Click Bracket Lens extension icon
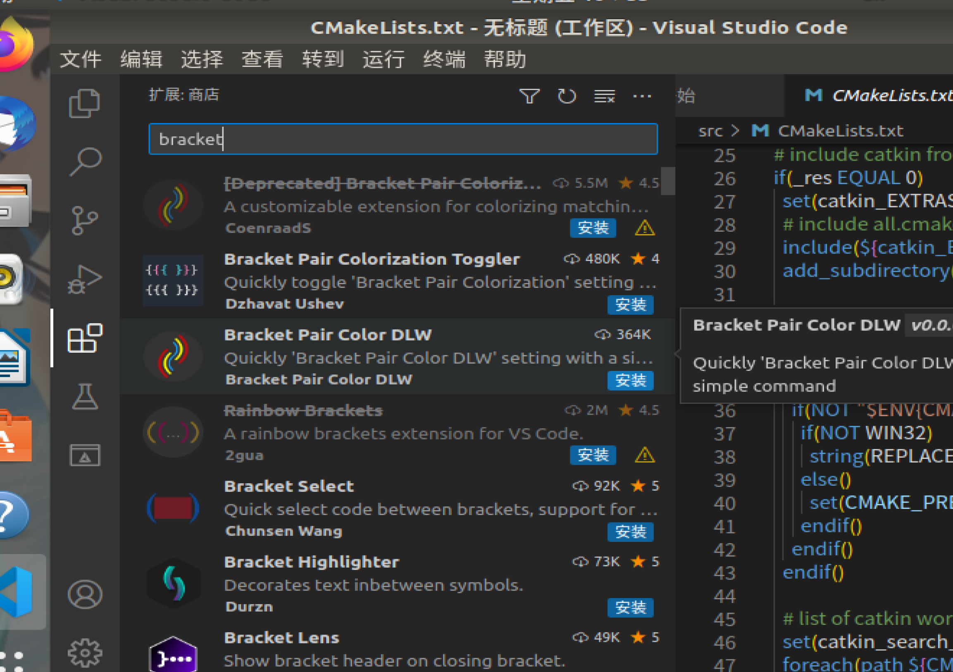 [173, 654]
